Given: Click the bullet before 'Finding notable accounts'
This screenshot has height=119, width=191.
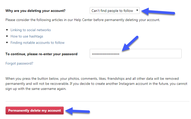Looking at the screenshot, I should click(7, 43).
